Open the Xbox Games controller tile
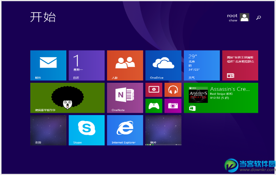The height and width of the screenshot is (175, 276). pyautogui.click(x=154, y=106)
